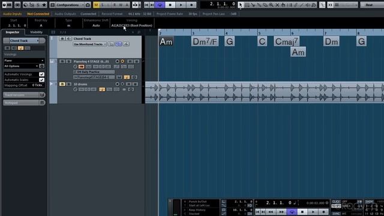Screen dimensions: 384x216
Task: Toggle the global Read R automation button
Action: click(x=115, y=5)
